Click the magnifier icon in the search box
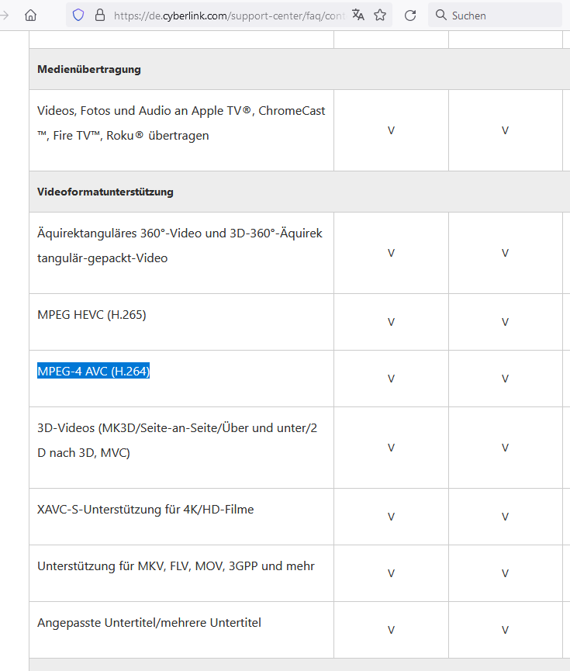The width and height of the screenshot is (570, 671). 440,15
